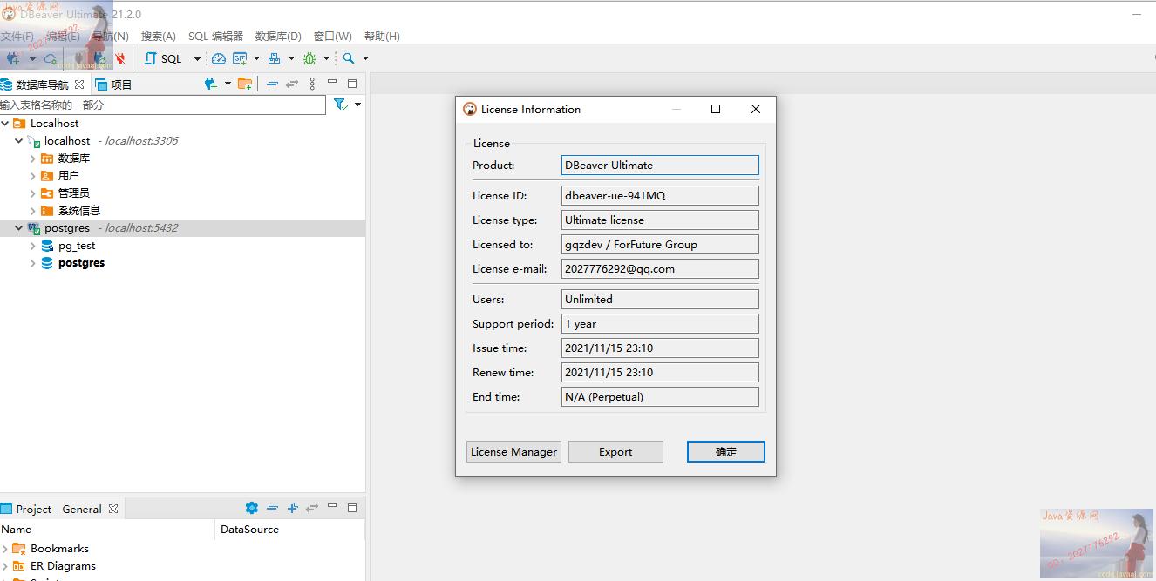The width and height of the screenshot is (1156, 581).
Task: Close the License Information dialog
Action: tap(756, 109)
